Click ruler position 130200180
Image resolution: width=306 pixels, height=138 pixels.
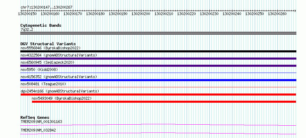pos(95,14)
